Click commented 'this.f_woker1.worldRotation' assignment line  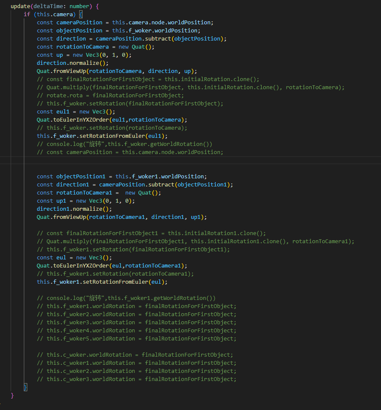(x=137, y=306)
